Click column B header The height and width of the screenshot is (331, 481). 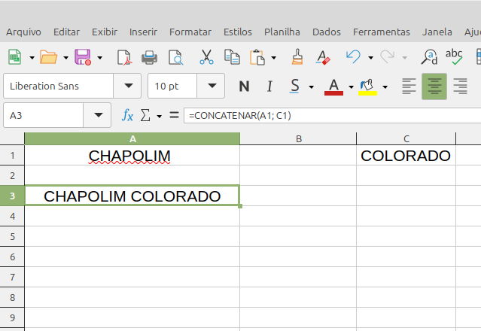[x=298, y=138]
